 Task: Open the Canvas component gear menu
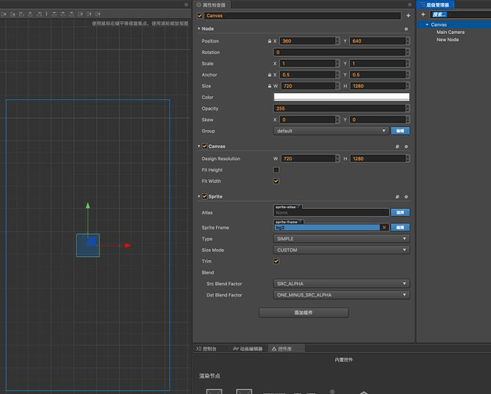406,146
